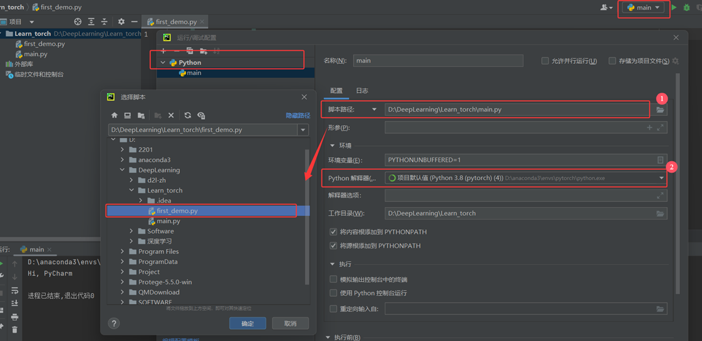Click the Debug bug icon in top toolbar
Screen dimensions: 702x341
[x=686, y=7]
